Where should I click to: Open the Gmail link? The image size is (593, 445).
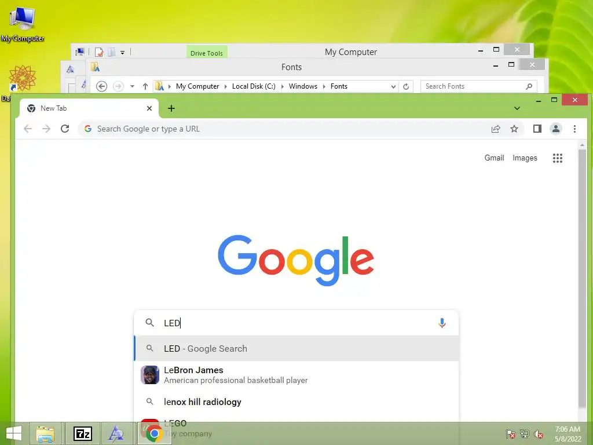(494, 158)
